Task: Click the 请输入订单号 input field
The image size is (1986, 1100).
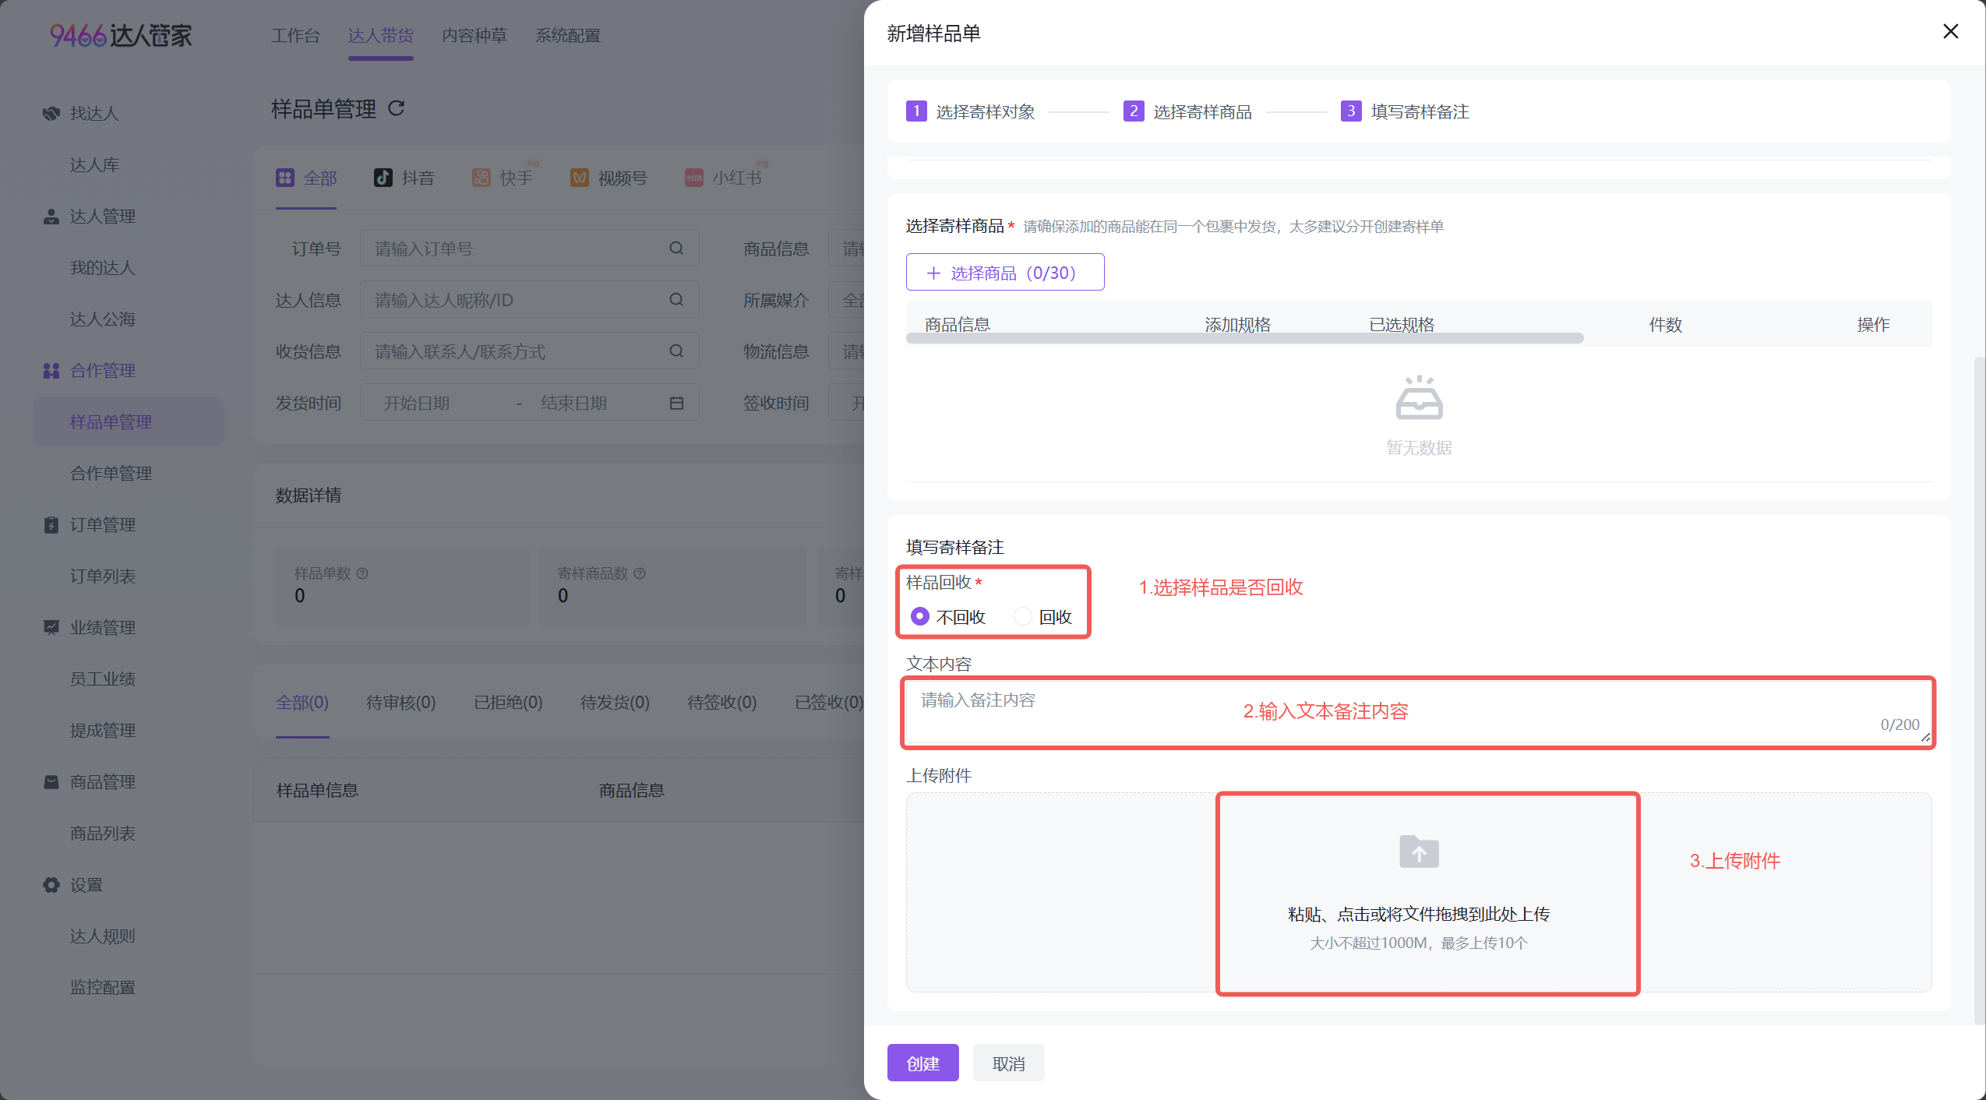Action: [x=529, y=249]
